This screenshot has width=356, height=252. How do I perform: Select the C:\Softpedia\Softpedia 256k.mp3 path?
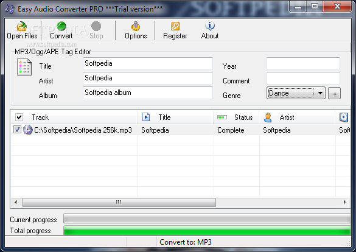(83, 130)
